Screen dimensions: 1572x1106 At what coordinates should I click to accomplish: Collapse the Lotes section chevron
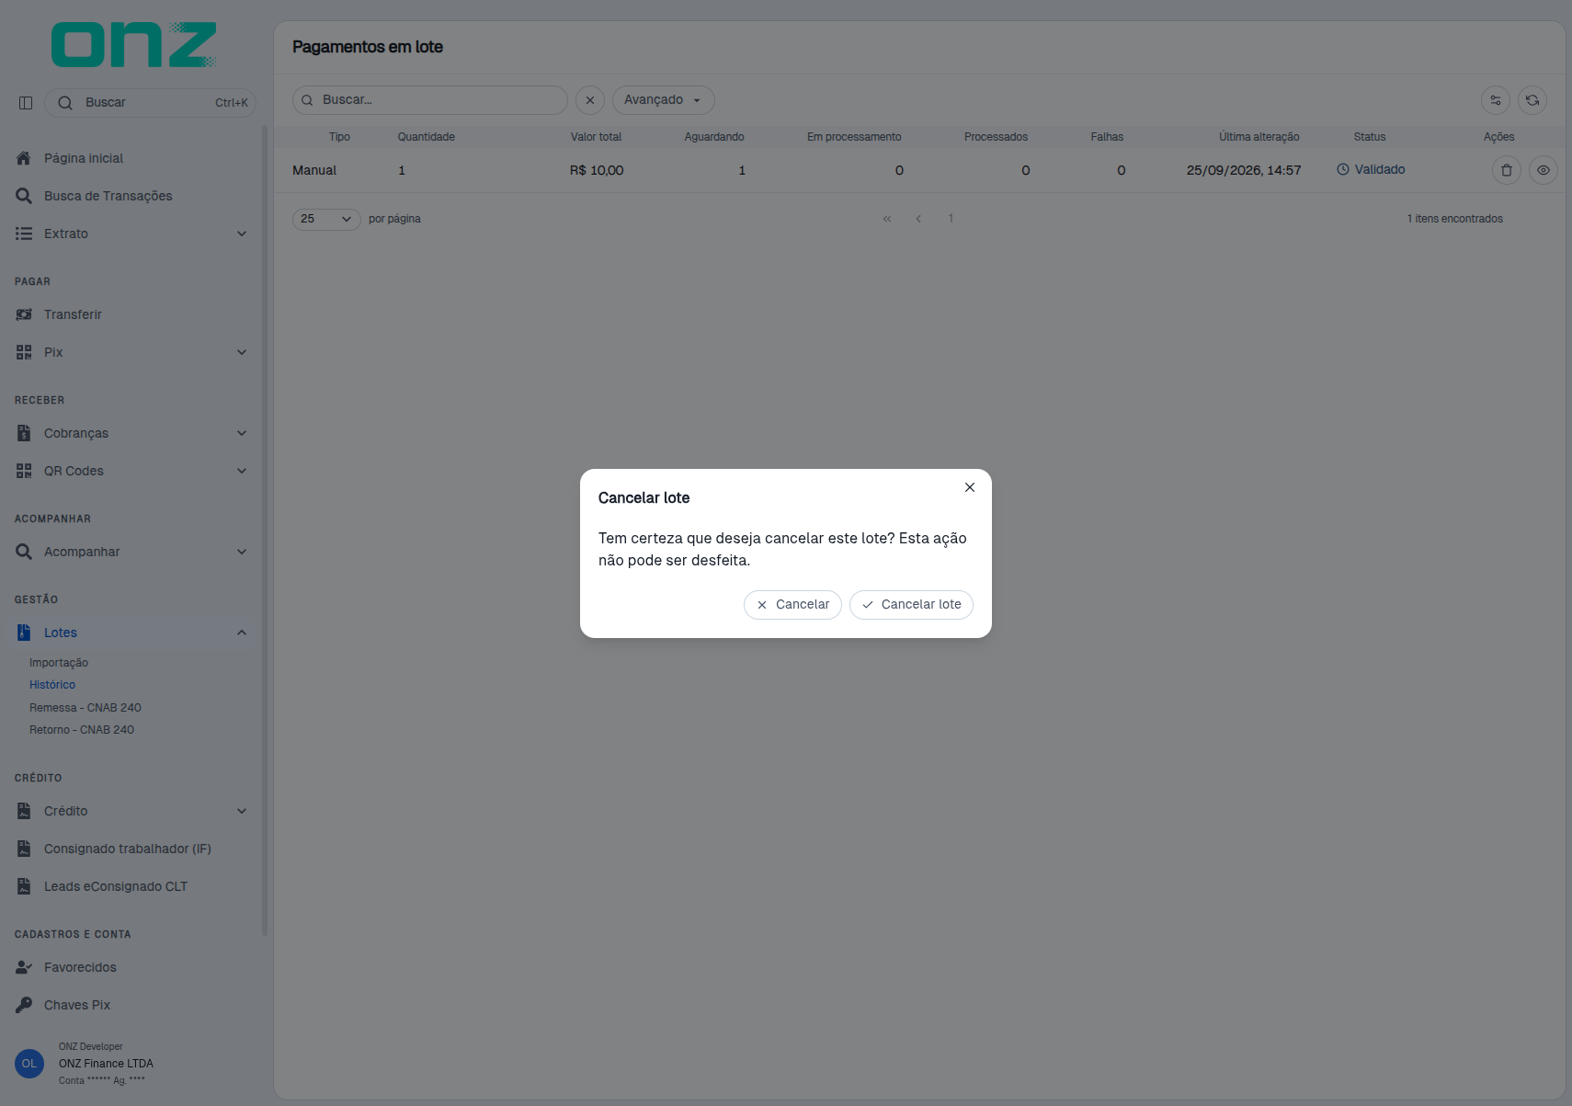click(x=242, y=633)
